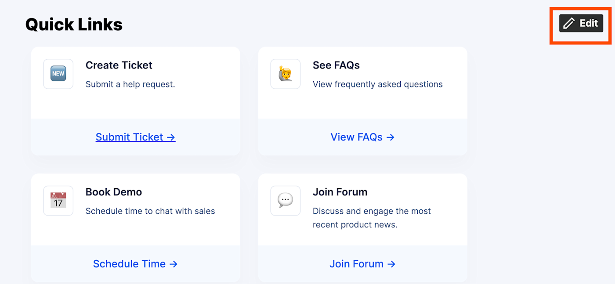Click the Edit button
Viewport: 615px width, 284px height.
[581, 23]
